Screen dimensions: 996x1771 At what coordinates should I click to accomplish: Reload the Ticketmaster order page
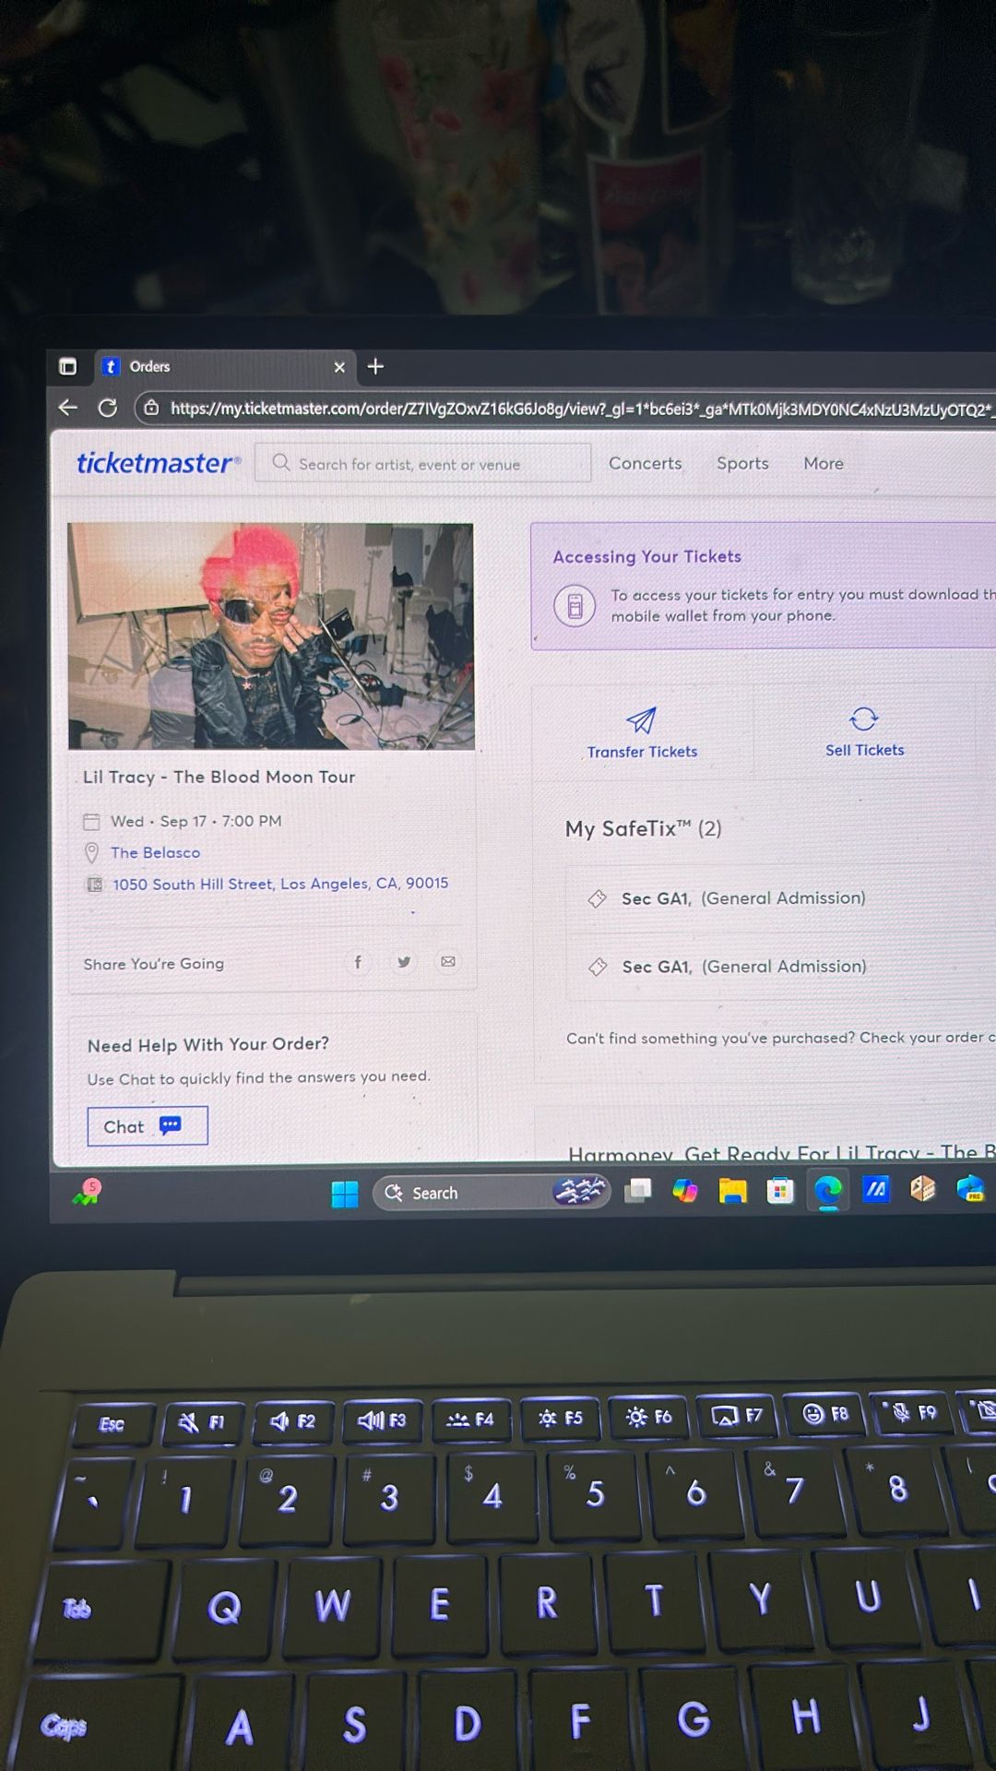[x=108, y=408]
